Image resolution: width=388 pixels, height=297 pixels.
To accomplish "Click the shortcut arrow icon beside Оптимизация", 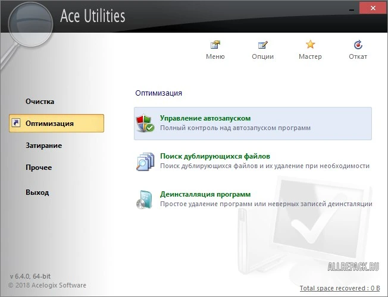I will point(16,123).
